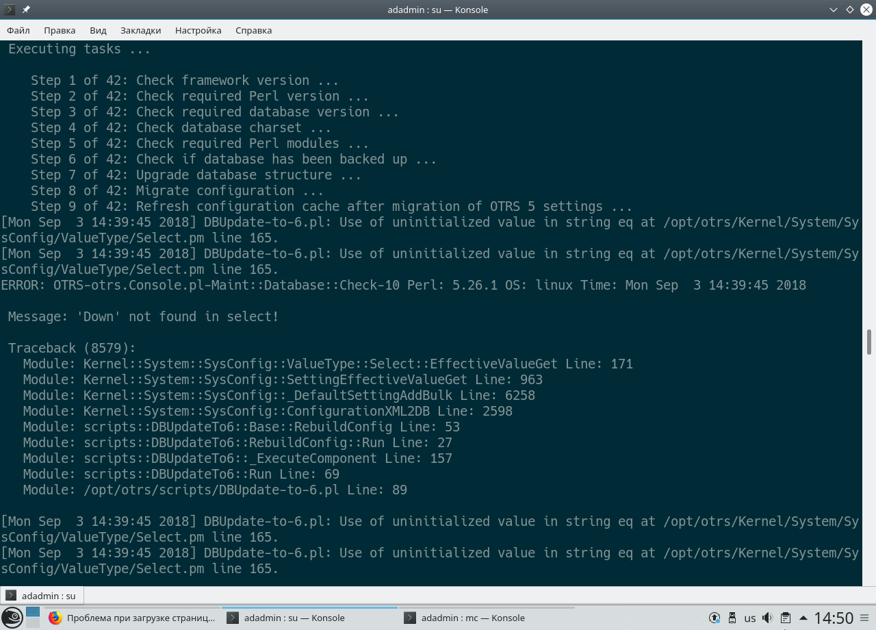Switch to first virtual desktop in pager
The height and width of the screenshot is (630, 876).
coord(33,612)
